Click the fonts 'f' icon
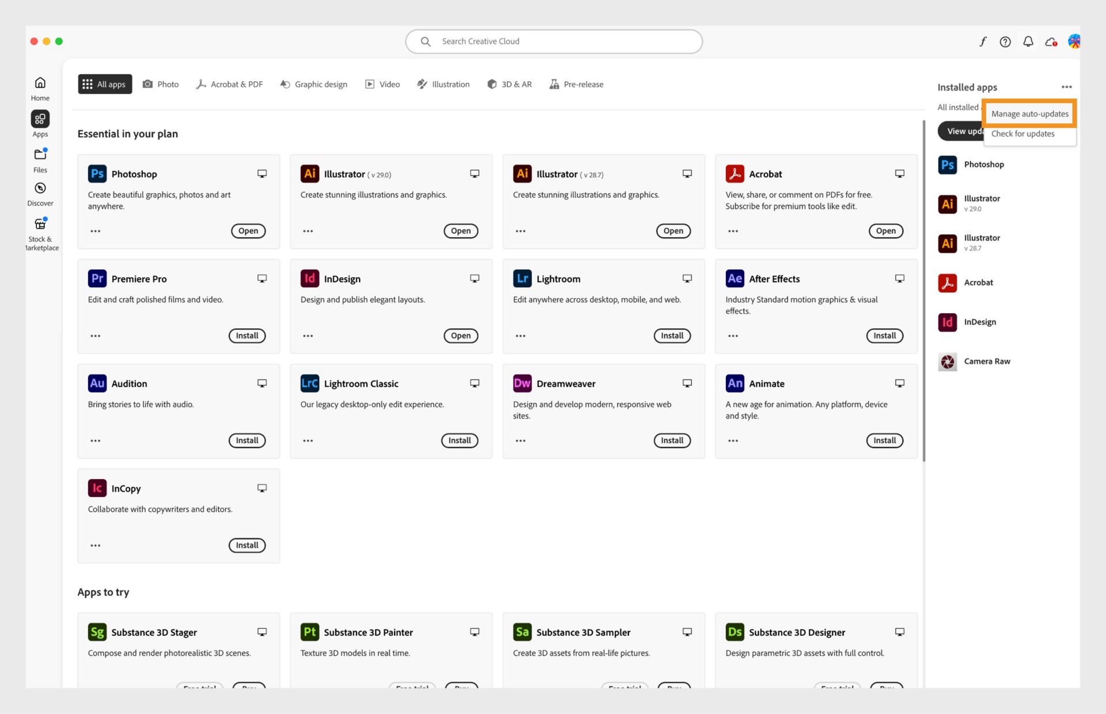This screenshot has height=714, width=1106. [983, 41]
